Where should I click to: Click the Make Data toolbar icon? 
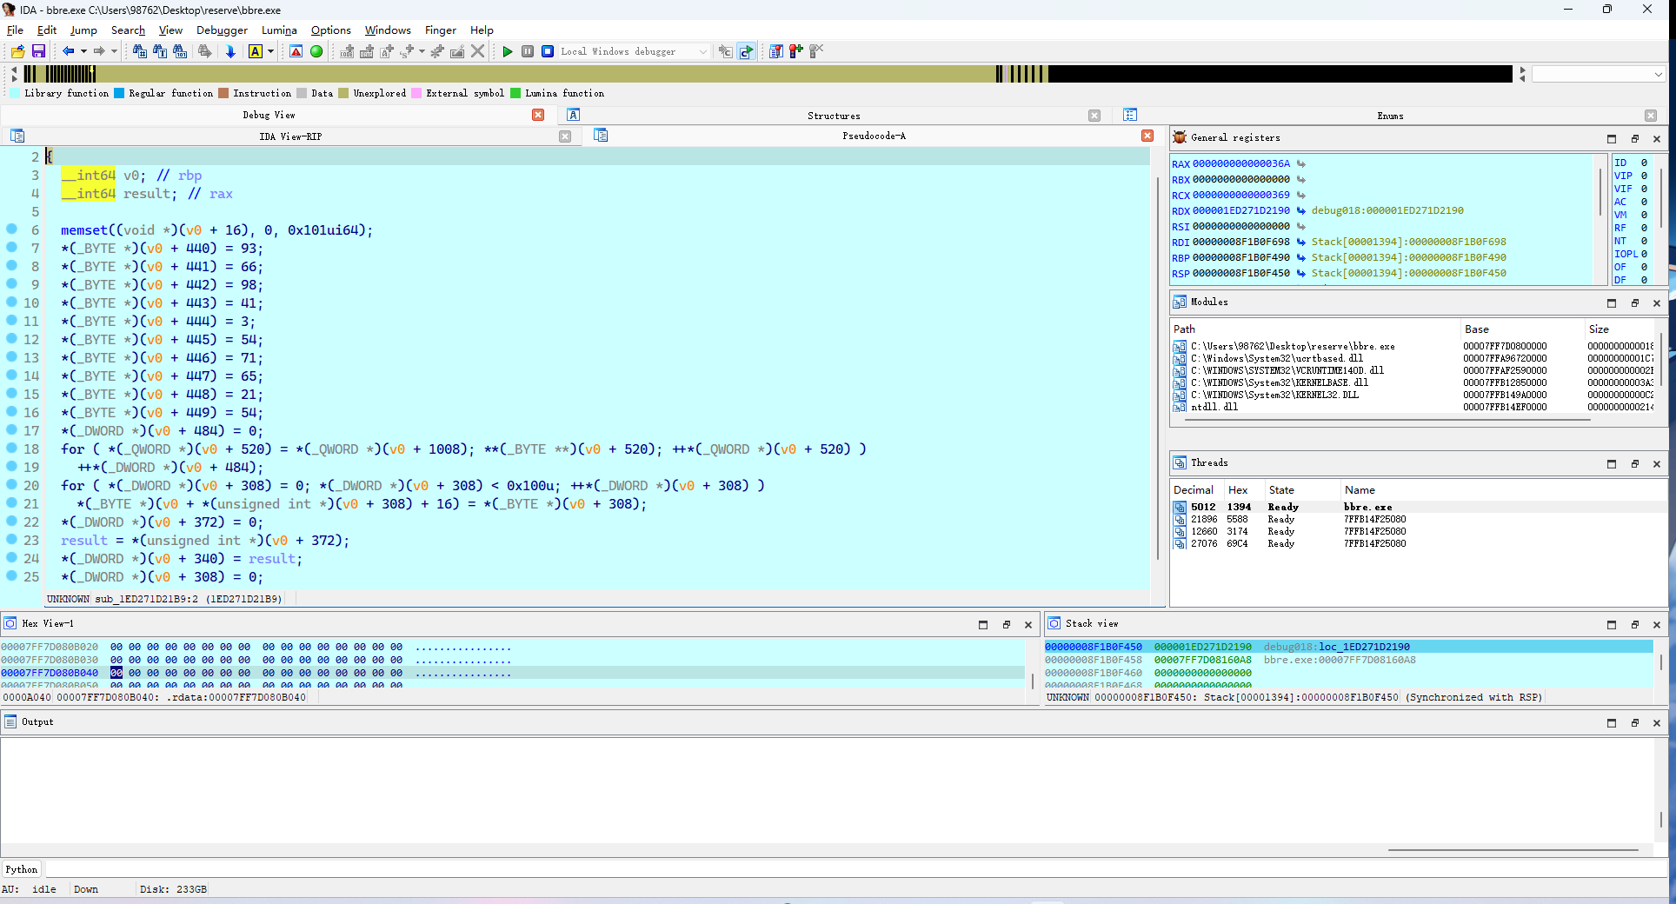pos(367,51)
